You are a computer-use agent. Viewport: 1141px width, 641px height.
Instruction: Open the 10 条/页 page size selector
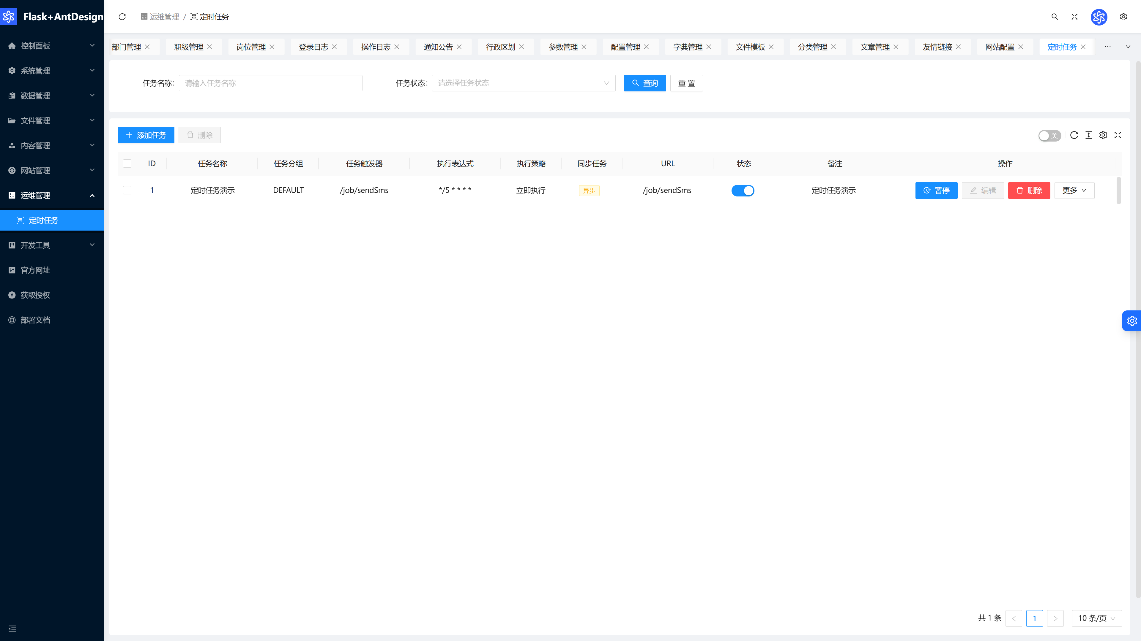point(1096,618)
